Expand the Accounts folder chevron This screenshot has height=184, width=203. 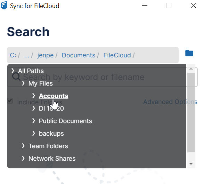coord(33,96)
